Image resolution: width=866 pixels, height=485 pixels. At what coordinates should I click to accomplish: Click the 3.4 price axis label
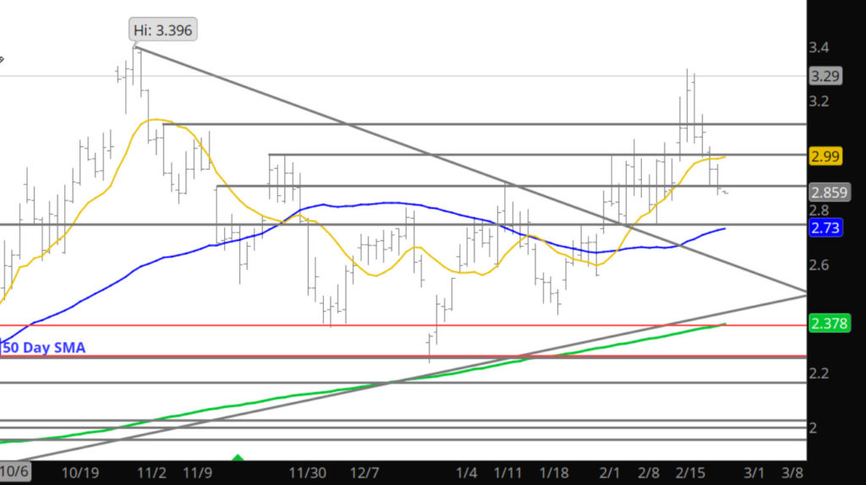819,47
